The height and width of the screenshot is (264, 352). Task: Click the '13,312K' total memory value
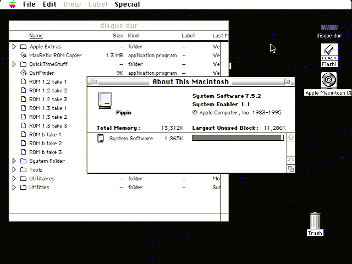[x=172, y=128]
